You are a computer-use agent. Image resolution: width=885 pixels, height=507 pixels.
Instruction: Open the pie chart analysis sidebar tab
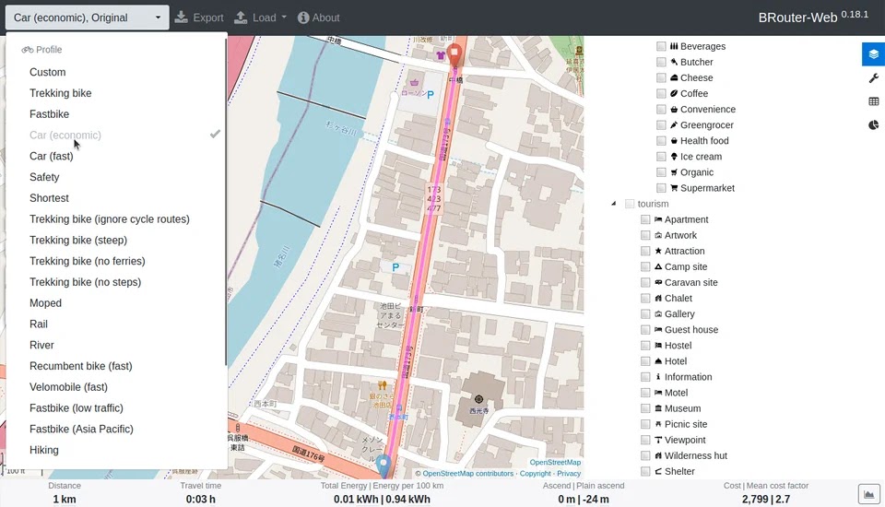coord(873,124)
